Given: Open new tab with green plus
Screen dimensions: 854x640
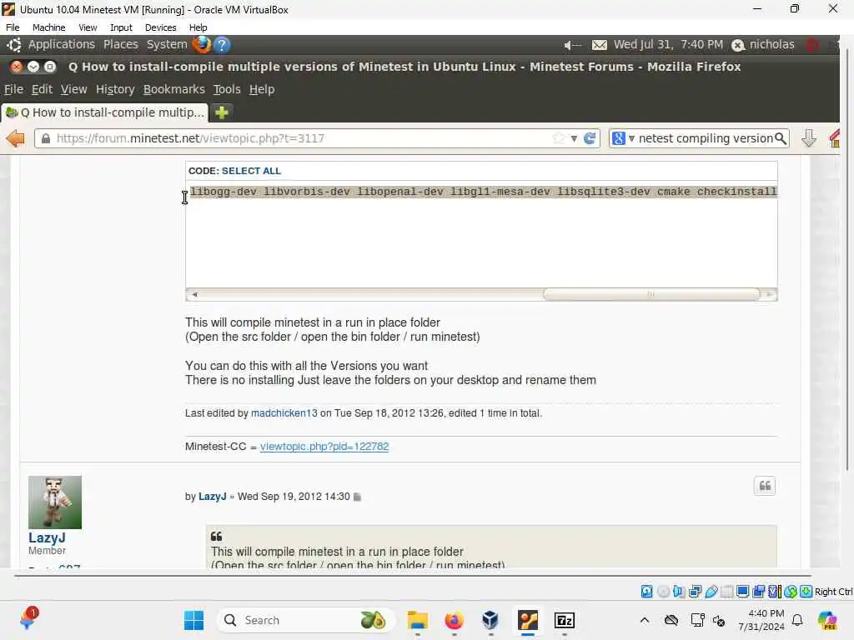Looking at the screenshot, I should click(222, 112).
